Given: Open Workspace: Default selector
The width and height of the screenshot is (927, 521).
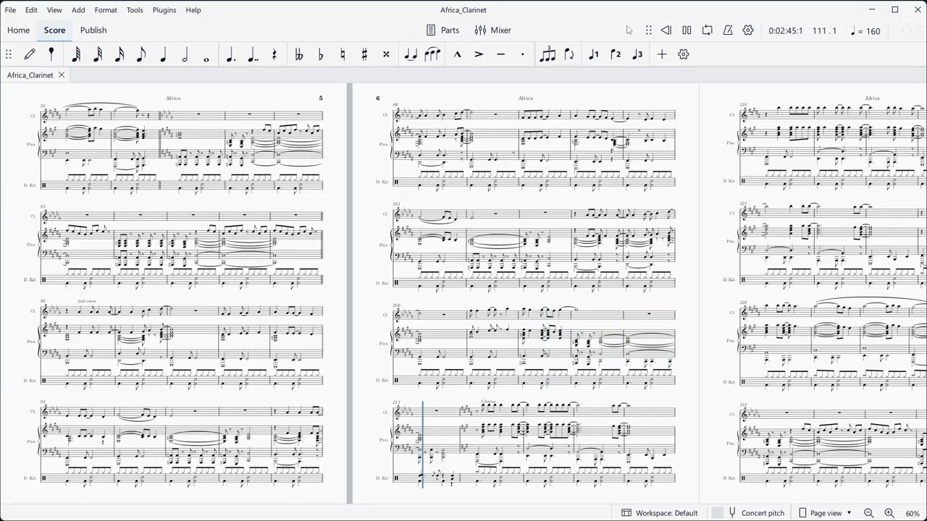Looking at the screenshot, I should (x=660, y=513).
